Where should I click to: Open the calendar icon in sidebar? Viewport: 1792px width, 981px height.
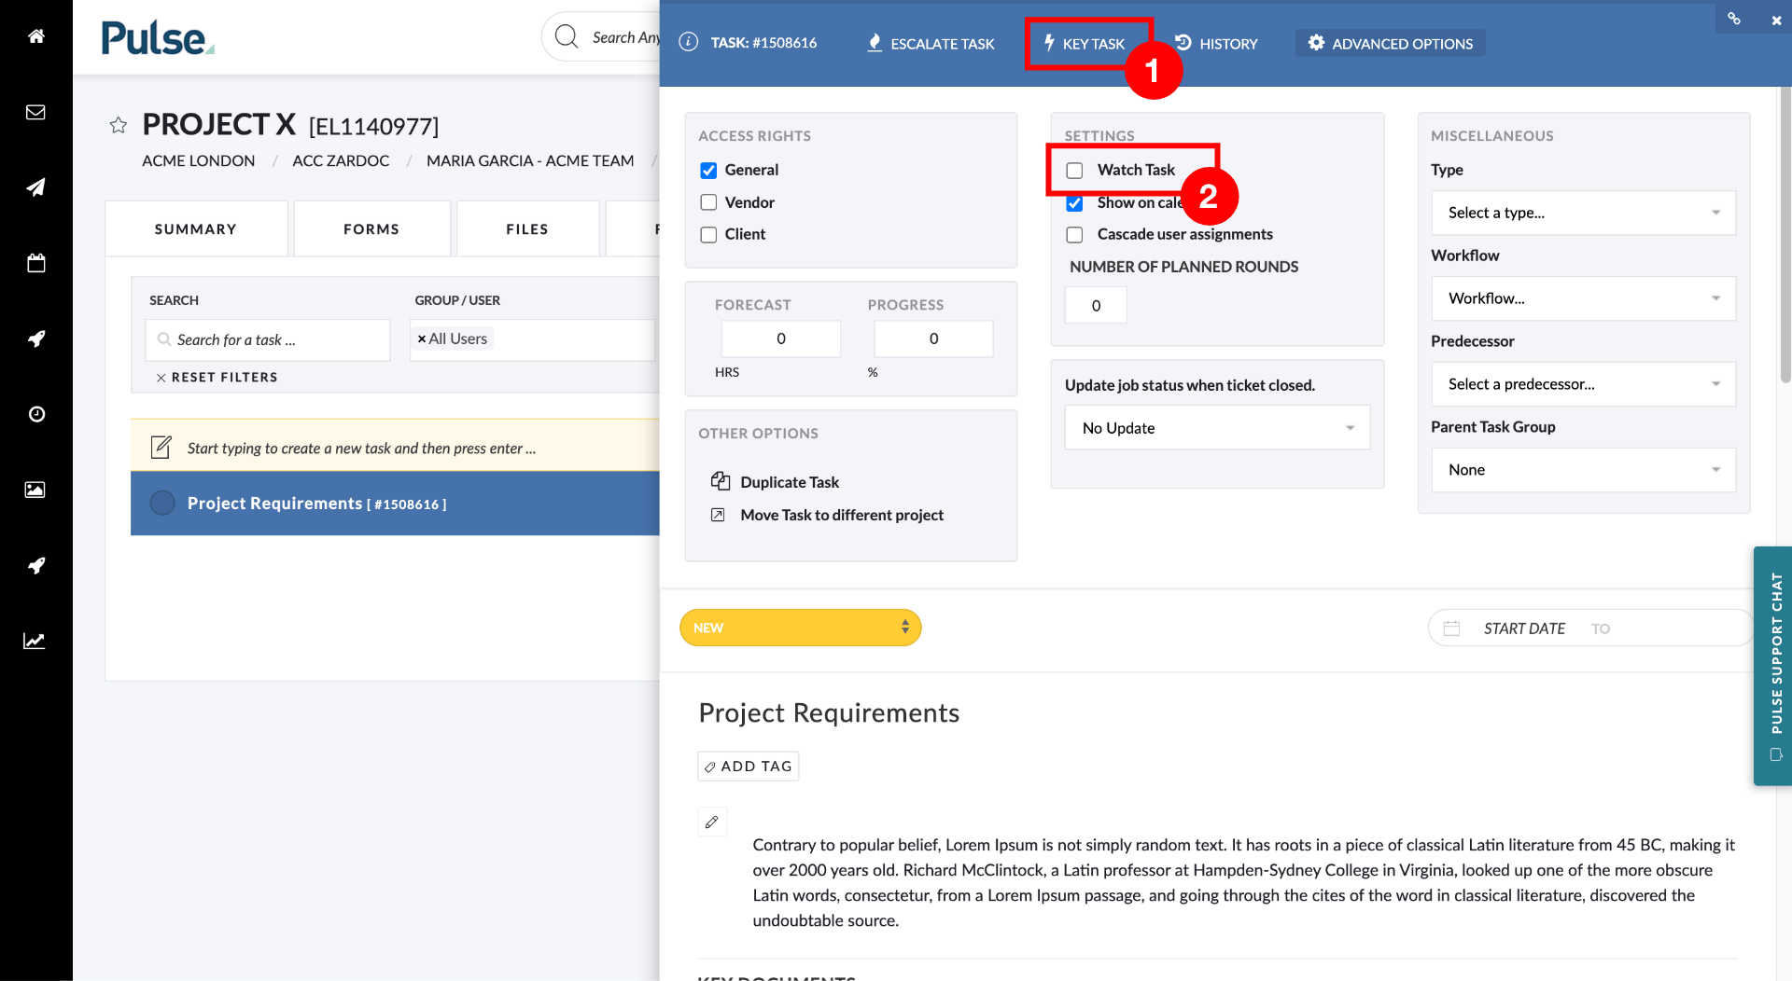[x=35, y=263]
